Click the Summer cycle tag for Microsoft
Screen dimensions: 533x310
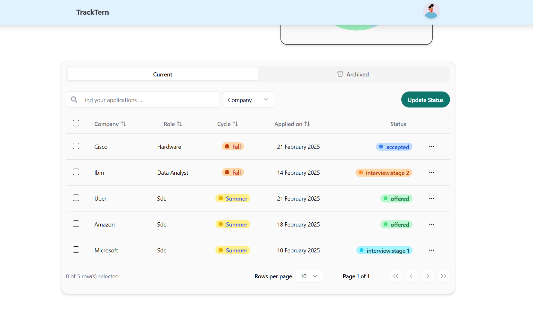click(x=233, y=250)
